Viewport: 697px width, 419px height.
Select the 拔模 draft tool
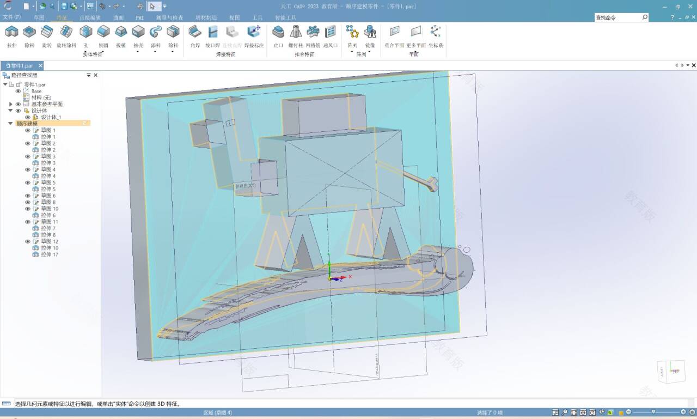[120, 37]
